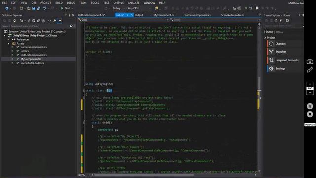
Task: Click the Save All icon
Action: coord(39,8)
